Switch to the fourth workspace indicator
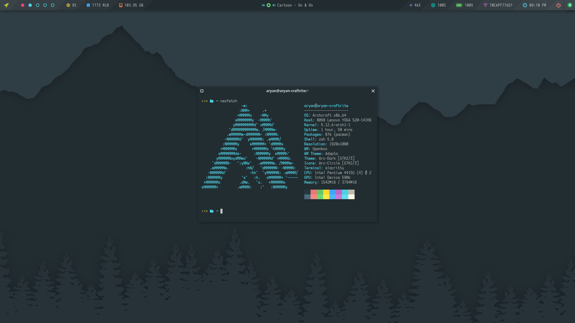The height and width of the screenshot is (323, 575). point(45,5)
